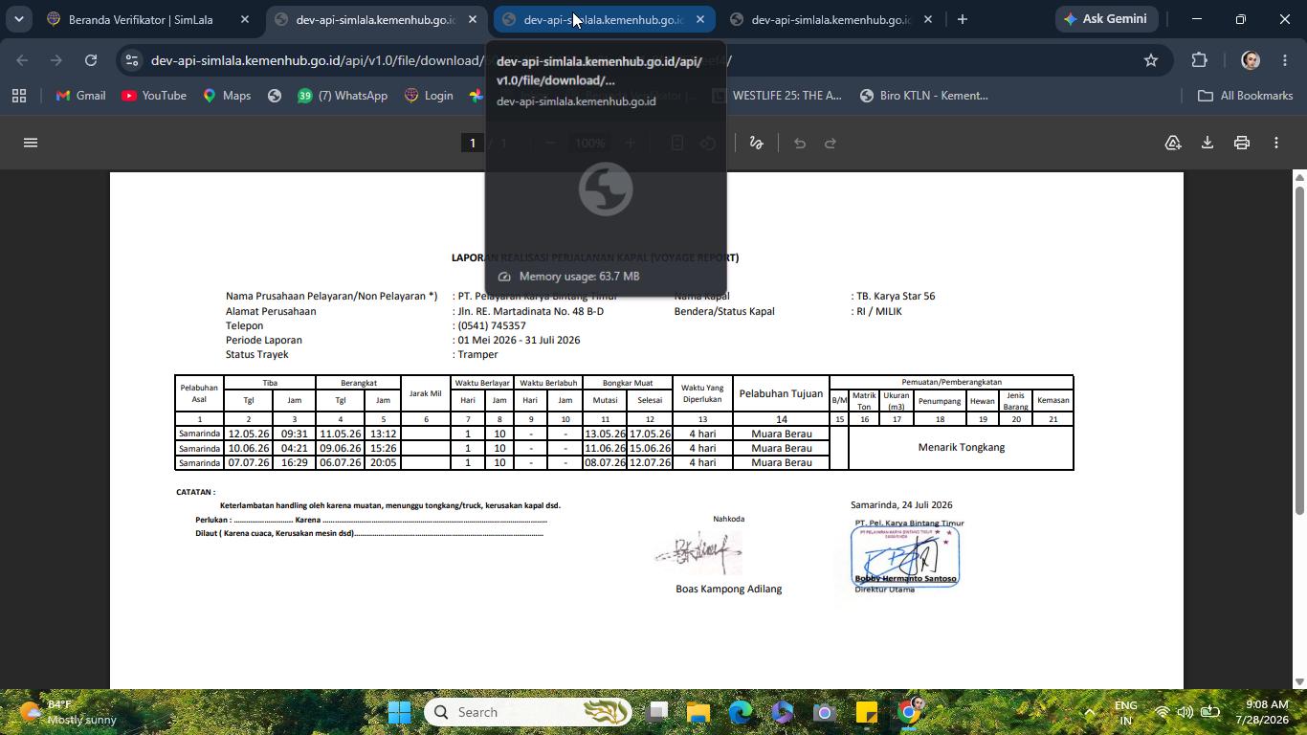Click the ship name 'TB. Karya Star 56'
This screenshot has width=1307, height=735.
[x=896, y=297]
